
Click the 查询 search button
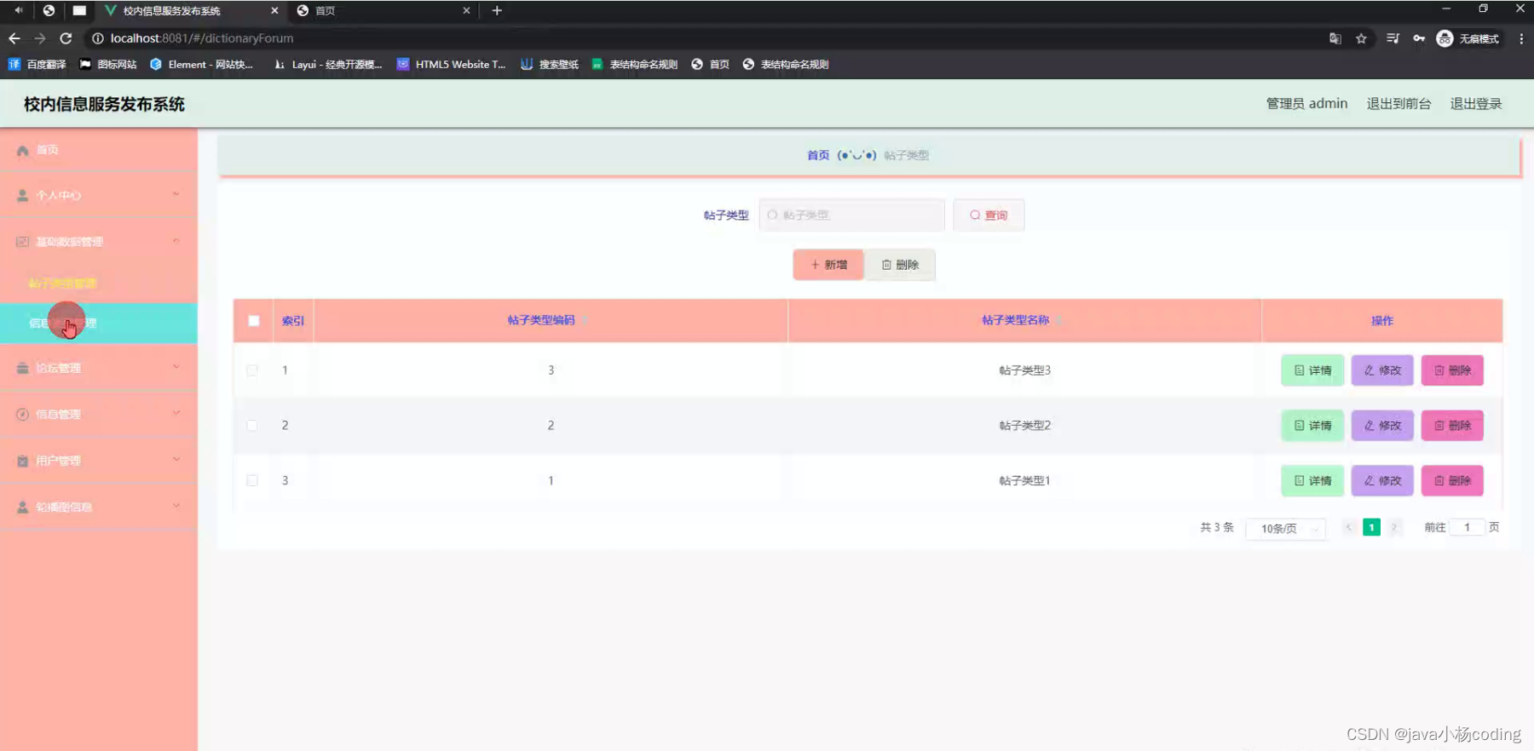(989, 215)
